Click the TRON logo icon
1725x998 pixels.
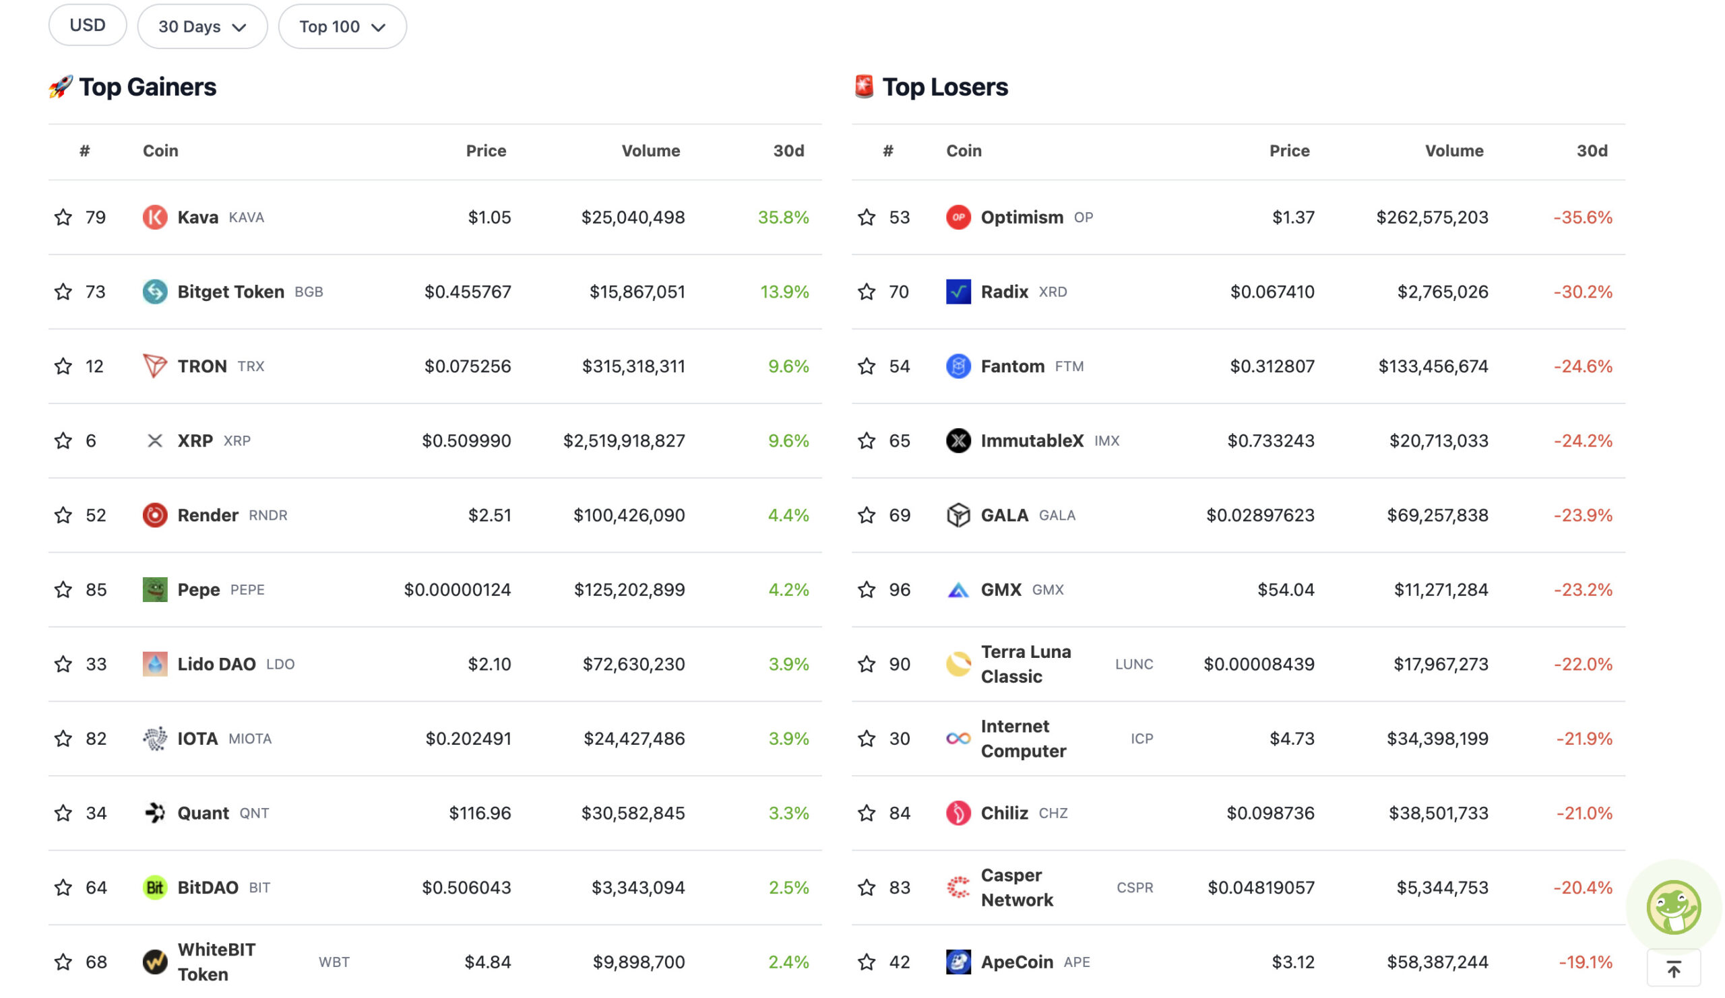[x=155, y=366]
